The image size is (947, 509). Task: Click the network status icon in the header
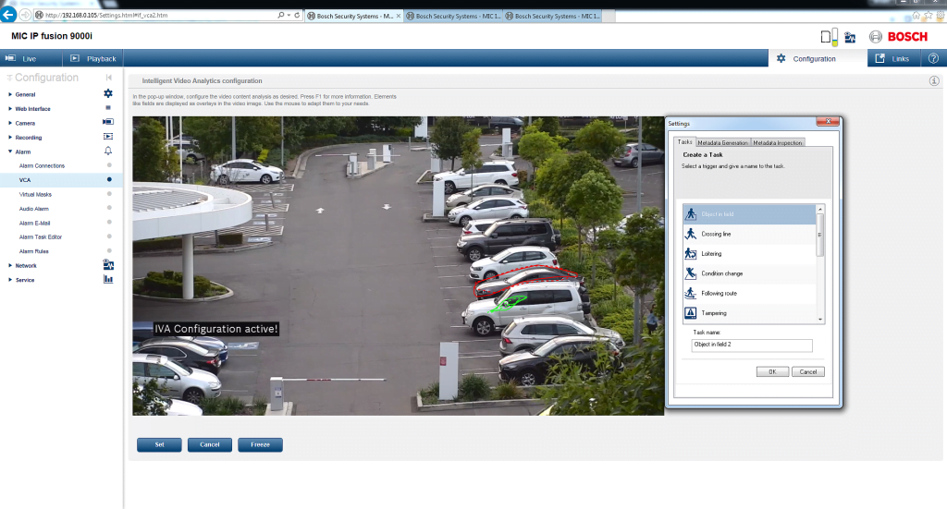(x=850, y=37)
